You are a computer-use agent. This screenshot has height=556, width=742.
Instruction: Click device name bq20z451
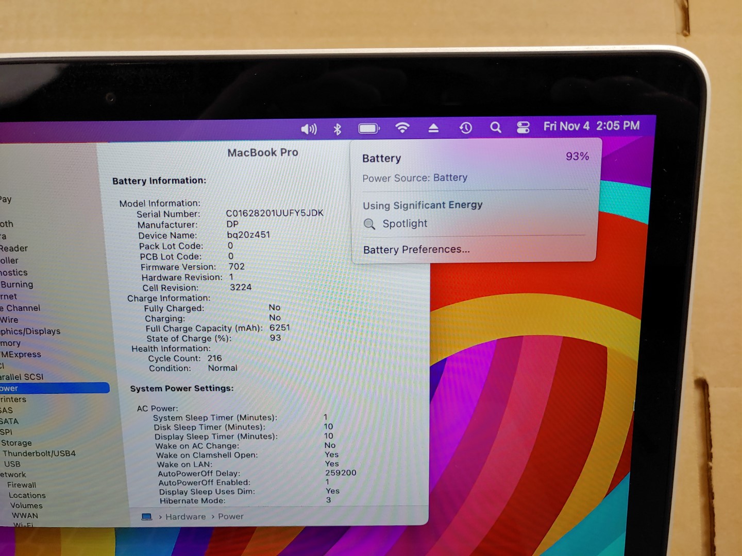coord(248,235)
